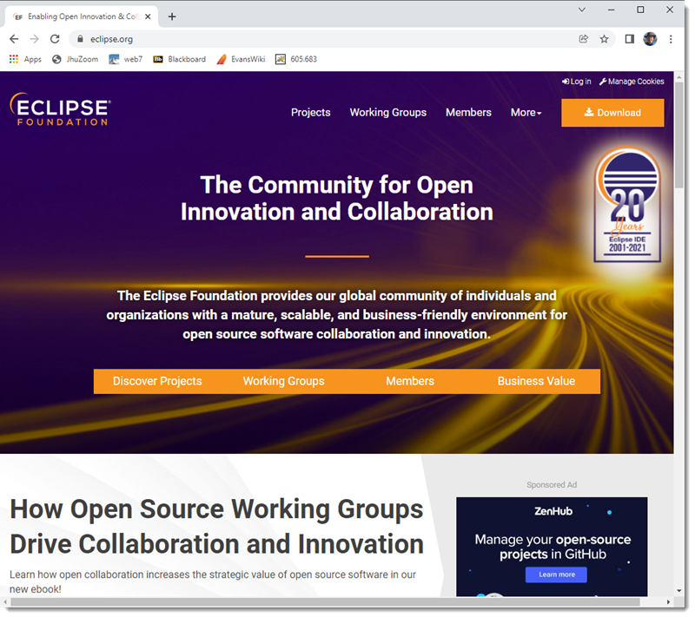
Task: Click the horizontal scrollbar thumb
Action: click(x=325, y=602)
